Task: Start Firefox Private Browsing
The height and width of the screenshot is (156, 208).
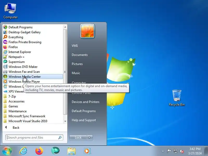Action: pos(33,42)
